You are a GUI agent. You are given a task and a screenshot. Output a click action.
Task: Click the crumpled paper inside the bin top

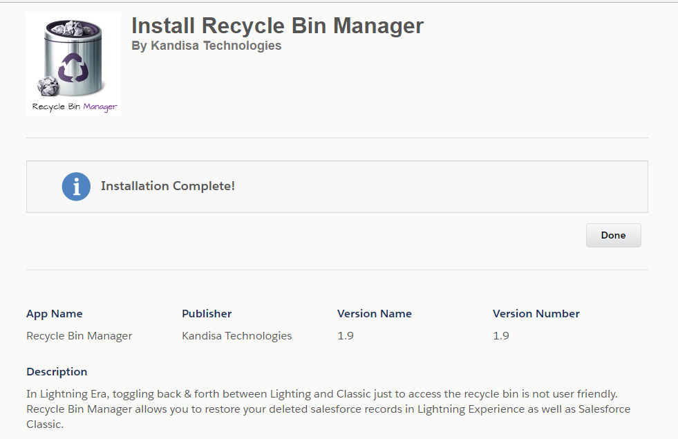point(73,29)
